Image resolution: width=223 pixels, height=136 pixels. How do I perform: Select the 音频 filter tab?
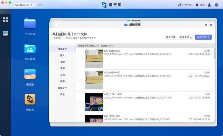62,68
